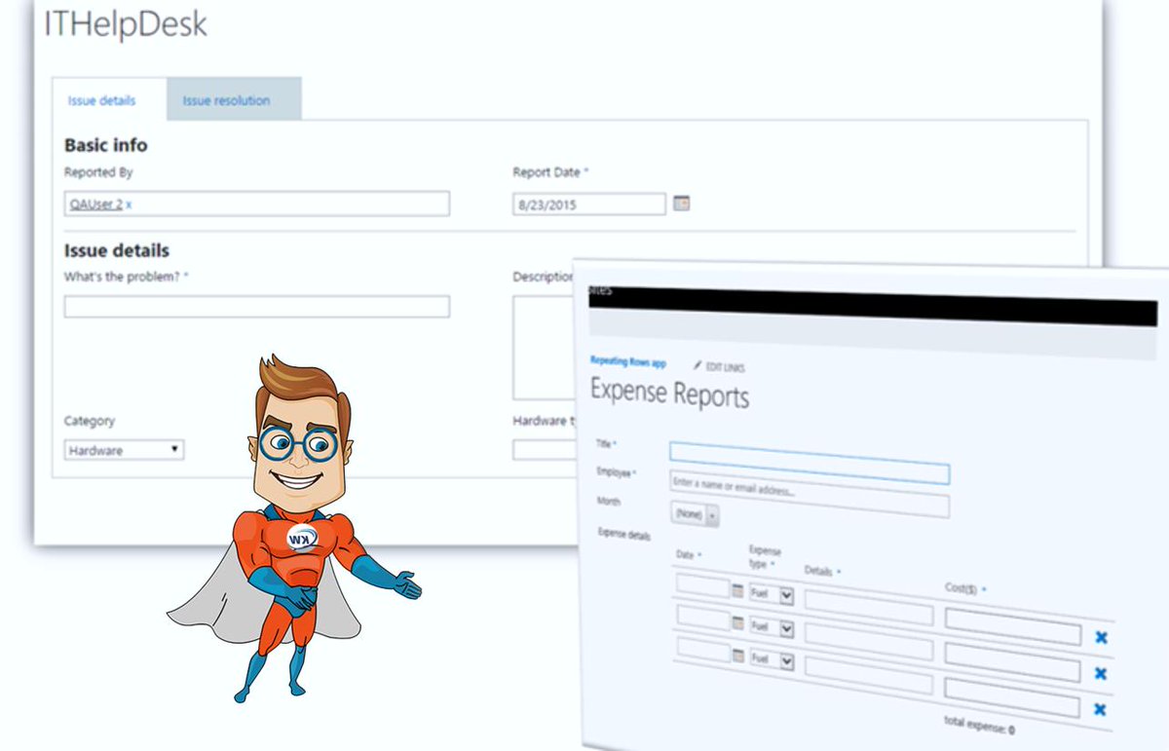Click the What's the problem text field
Image resolution: width=1169 pixels, height=751 pixels.
point(257,307)
